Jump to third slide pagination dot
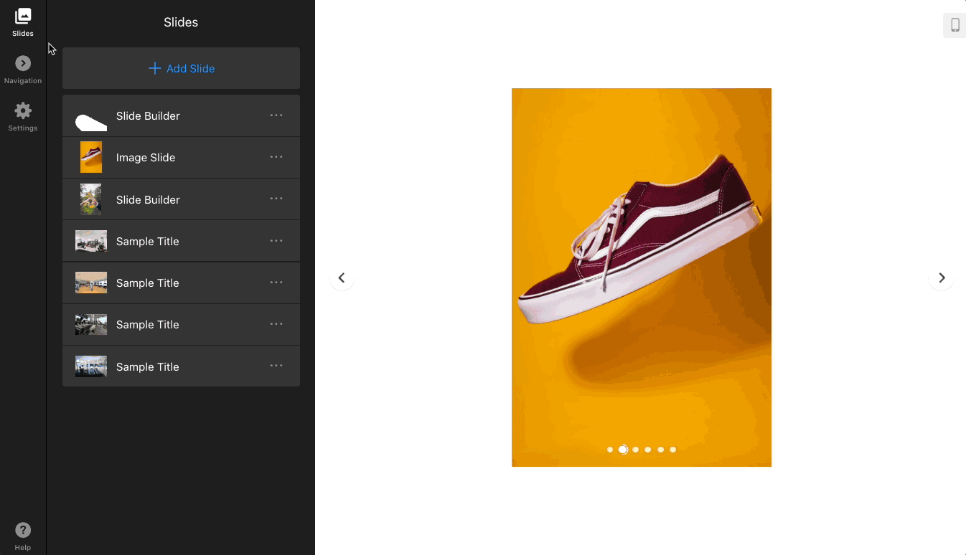This screenshot has height=555, width=966. click(x=635, y=450)
